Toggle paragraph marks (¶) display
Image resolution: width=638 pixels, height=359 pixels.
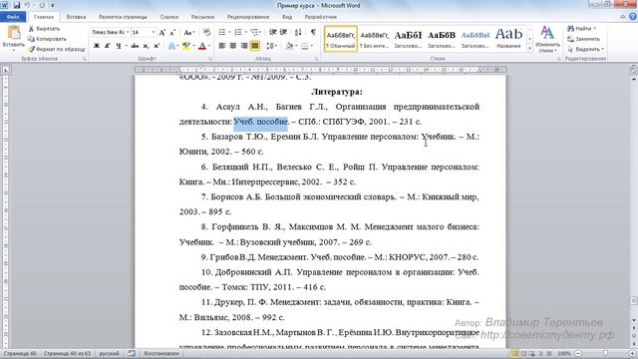coord(313,32)
